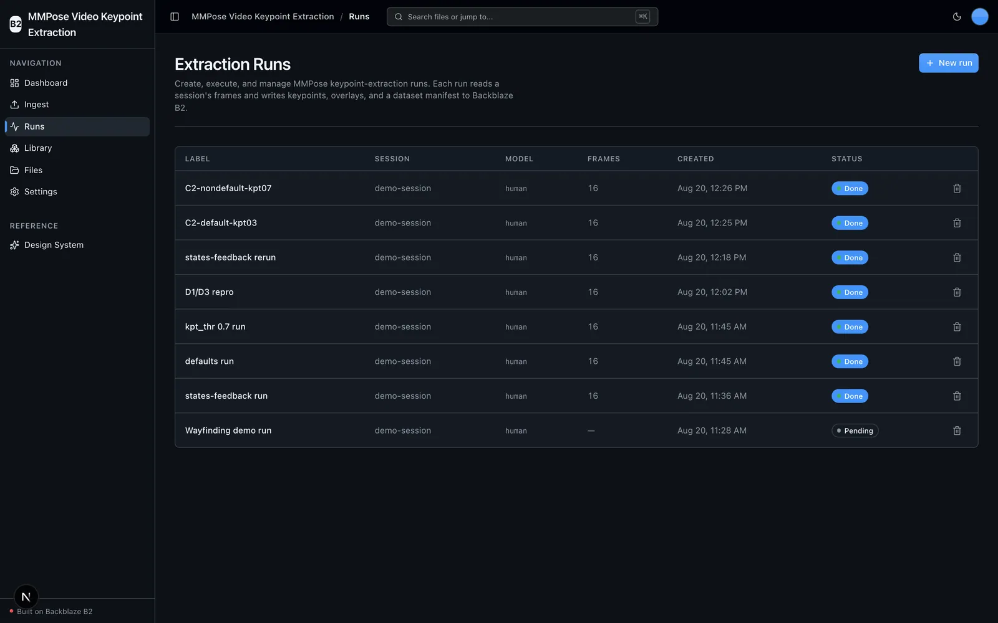
Task: Delete the D1/D3 repro run
Action: pos(957,292)
